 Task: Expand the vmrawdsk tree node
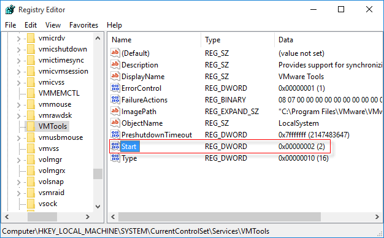point(18,116)
